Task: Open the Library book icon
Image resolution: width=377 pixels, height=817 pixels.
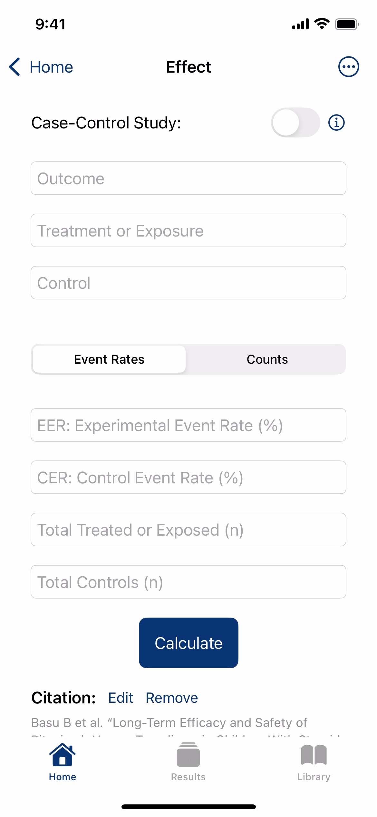Action: pyautogui.click(x=314, y=755)
